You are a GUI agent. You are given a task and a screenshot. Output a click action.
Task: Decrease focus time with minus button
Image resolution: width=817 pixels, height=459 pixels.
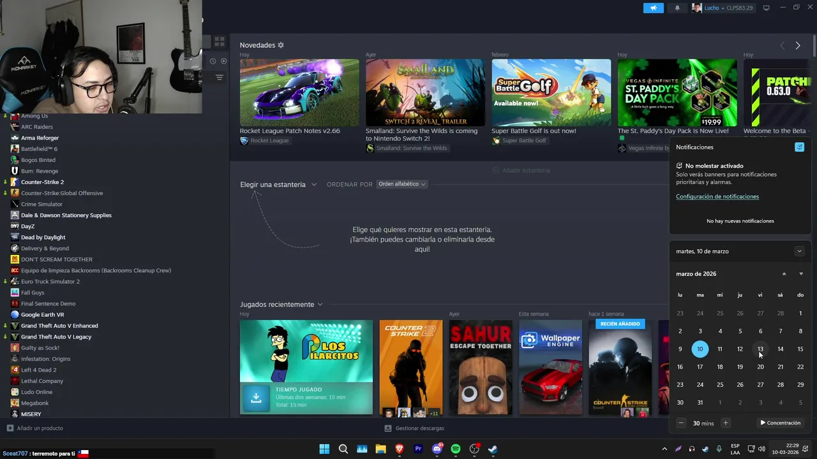pyautogui.click(x=681, y=423)
